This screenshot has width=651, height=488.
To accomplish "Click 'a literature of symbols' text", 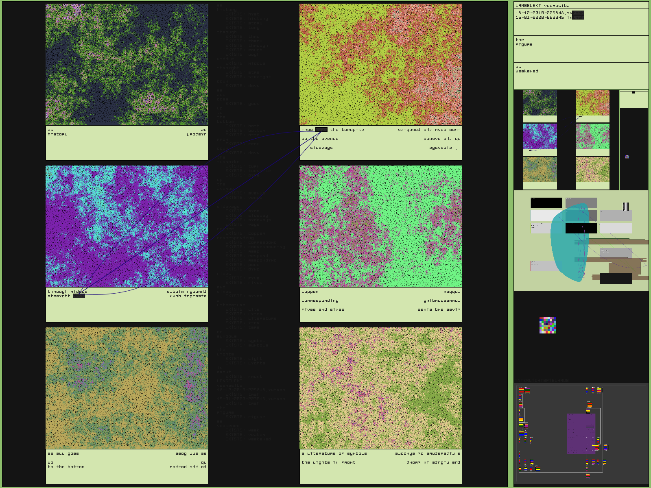I will [x=334, y=453].
